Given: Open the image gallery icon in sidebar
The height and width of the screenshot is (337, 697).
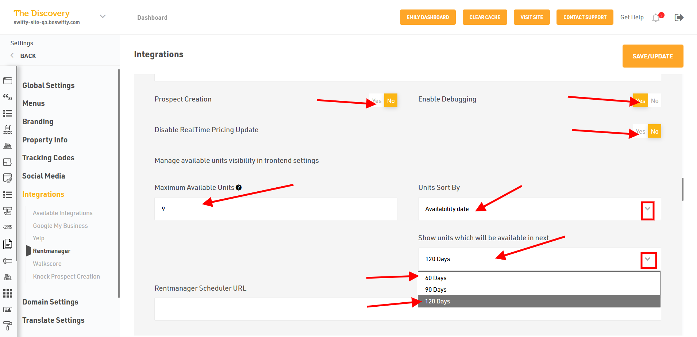Looking at the screenshot, I should pyautogui.click(x=8, y=310).
